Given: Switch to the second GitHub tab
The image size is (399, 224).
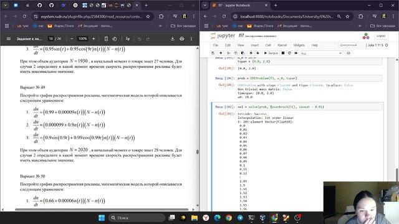Looking at the screenshot, I should tap(51, 5).
